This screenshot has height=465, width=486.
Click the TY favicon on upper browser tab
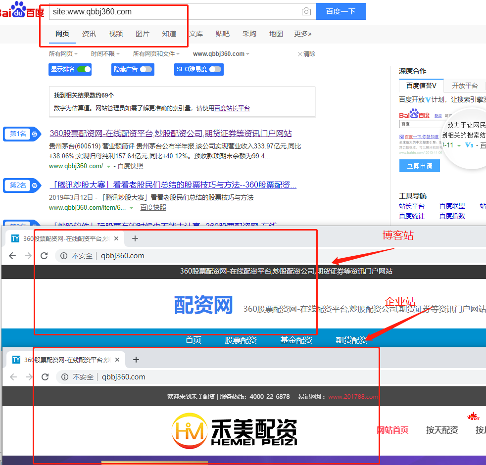(15, 238)
